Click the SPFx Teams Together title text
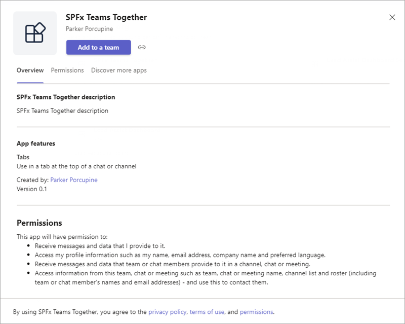 coord(106,17)
